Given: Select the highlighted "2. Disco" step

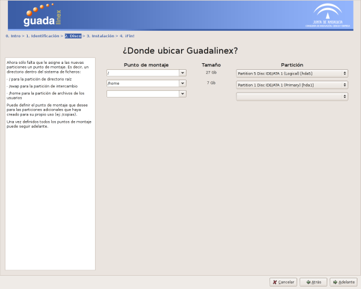Looking at the screenshot, I should coord(73,36).
